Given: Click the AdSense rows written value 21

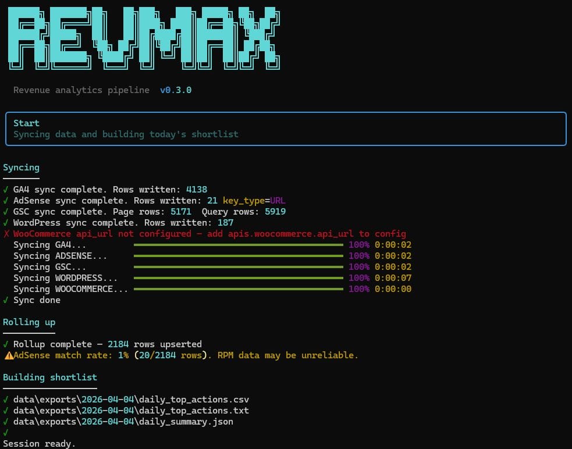Looking at the screenshot, I should click(212, 201).
